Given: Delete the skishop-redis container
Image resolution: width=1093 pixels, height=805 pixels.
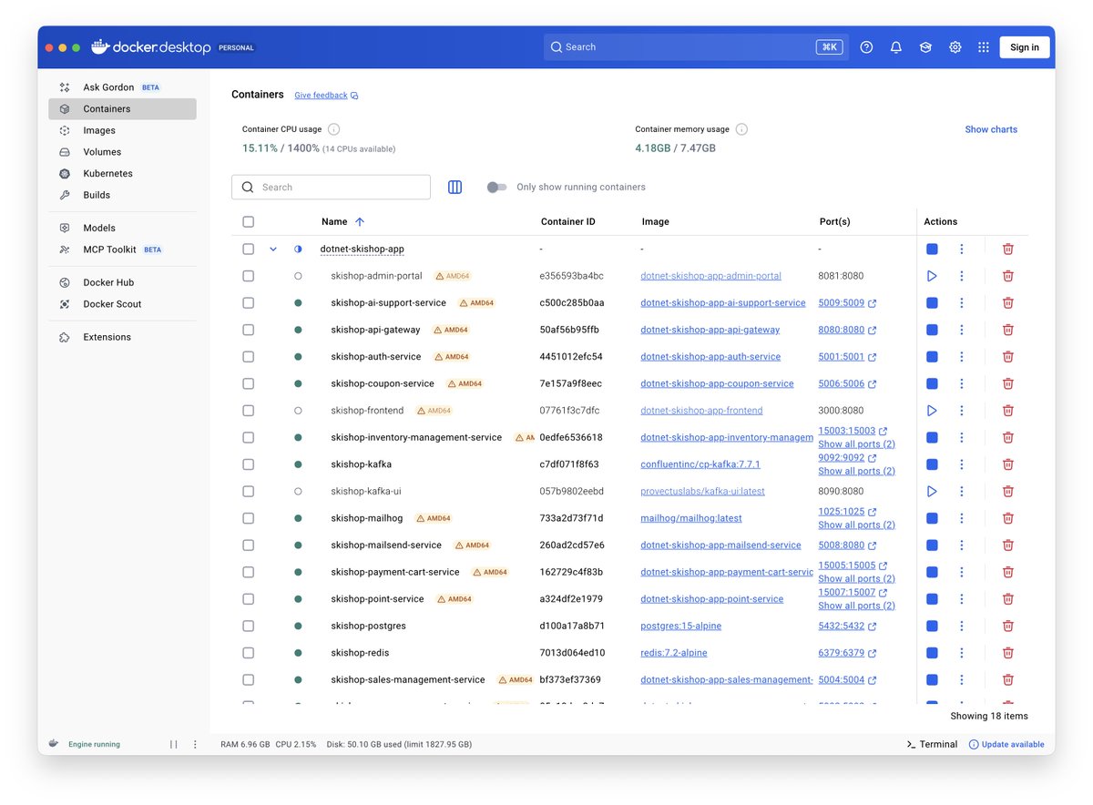Looking at the screenshot, I should click(1008, 653).
